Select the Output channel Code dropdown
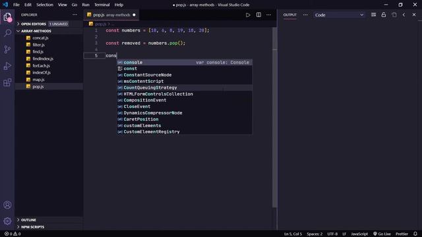The width and height of the screenshot is (422, 237). pyautogui.click(x=340, y=15)
